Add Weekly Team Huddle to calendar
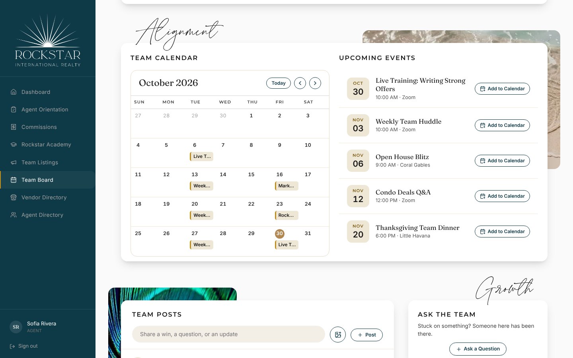Image resolution: width=573 pixels, height=358 pixels. (x=502, y=125)
